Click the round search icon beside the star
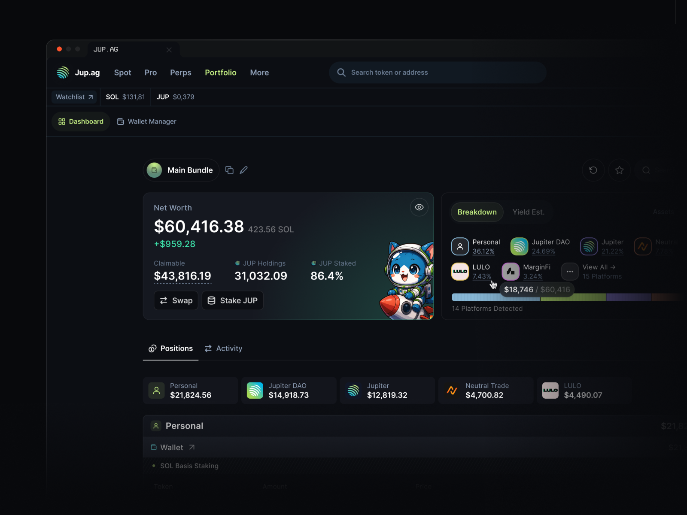The image size is (687, 515). pos(646,170)
